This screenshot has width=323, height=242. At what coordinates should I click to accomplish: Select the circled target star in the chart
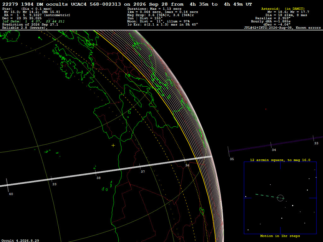click(280, 198)
